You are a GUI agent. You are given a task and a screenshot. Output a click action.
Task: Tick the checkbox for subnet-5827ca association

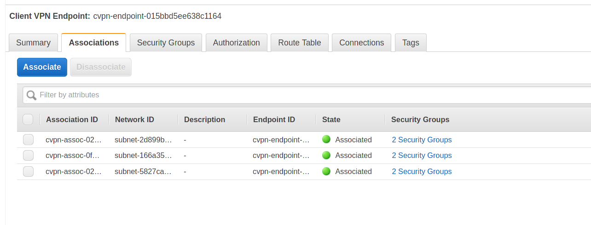point(28,171)
